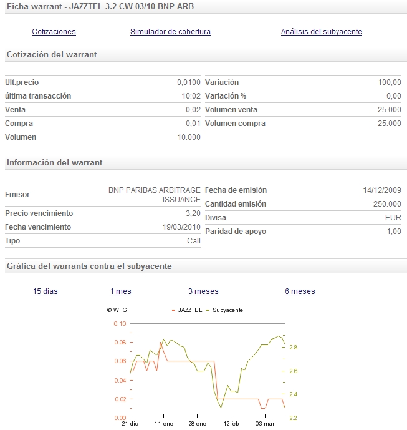The width and height of the screenshot is (407, 430).
Task: Click the 2.8 right axis label
Action: [294, 348]
